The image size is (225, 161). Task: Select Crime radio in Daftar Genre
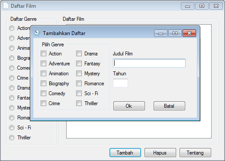point(12,78)
